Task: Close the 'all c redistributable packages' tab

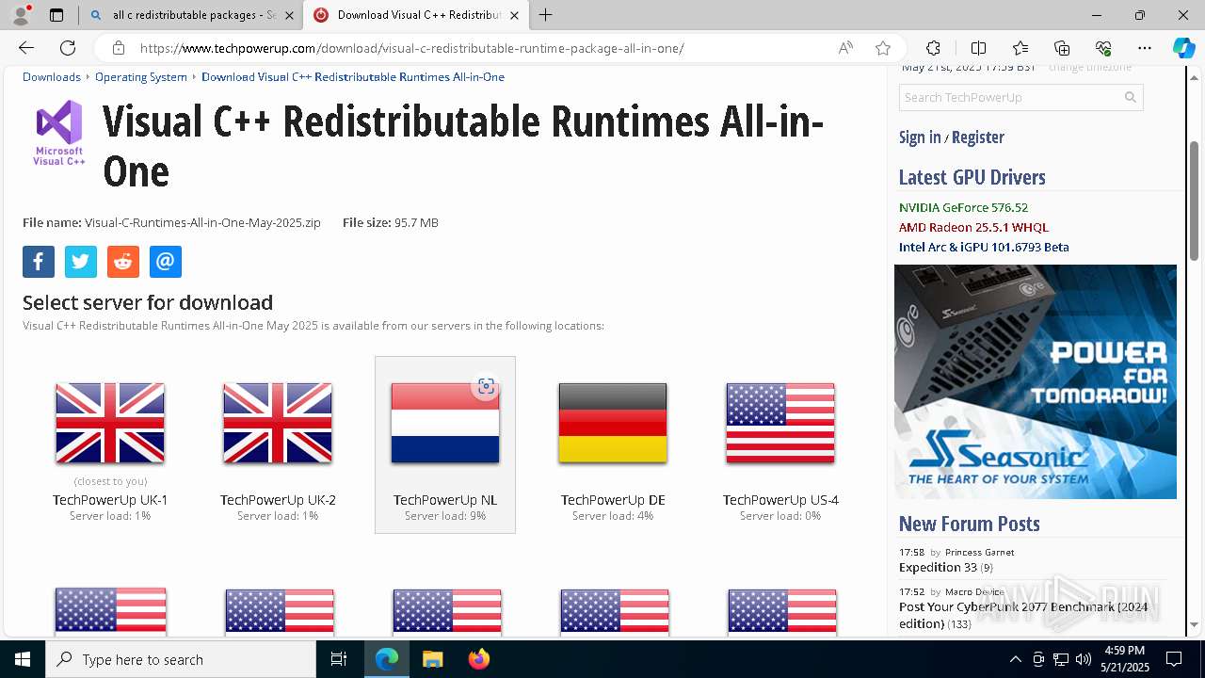Action: click(289, 15)
